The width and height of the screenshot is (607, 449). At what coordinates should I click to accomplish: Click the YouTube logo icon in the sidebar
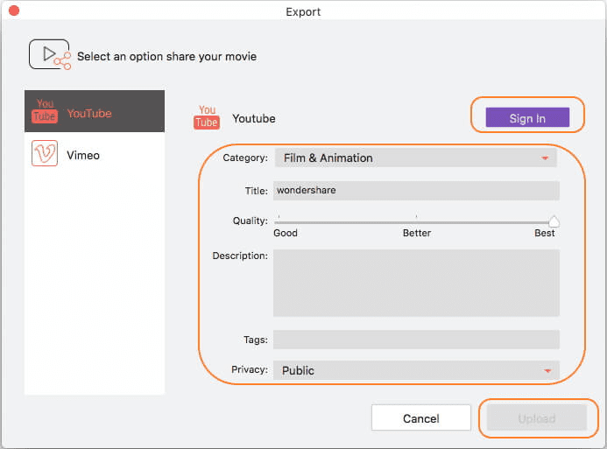[x=45, y=112]
